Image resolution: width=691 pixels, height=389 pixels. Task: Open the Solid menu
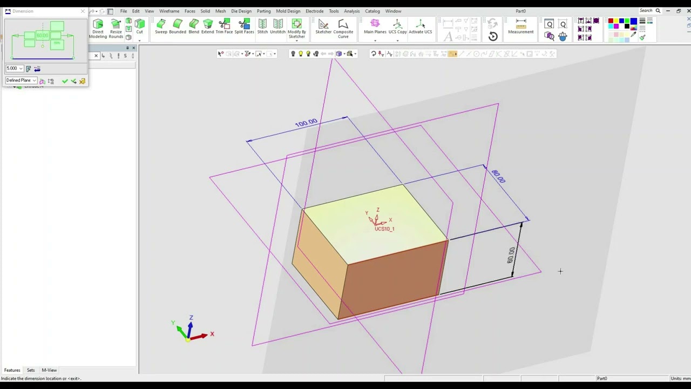point(205,11)
